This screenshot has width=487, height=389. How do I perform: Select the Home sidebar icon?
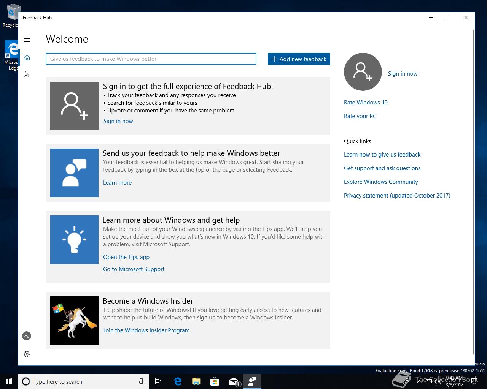pyautogui.click(x=27, y=58)
